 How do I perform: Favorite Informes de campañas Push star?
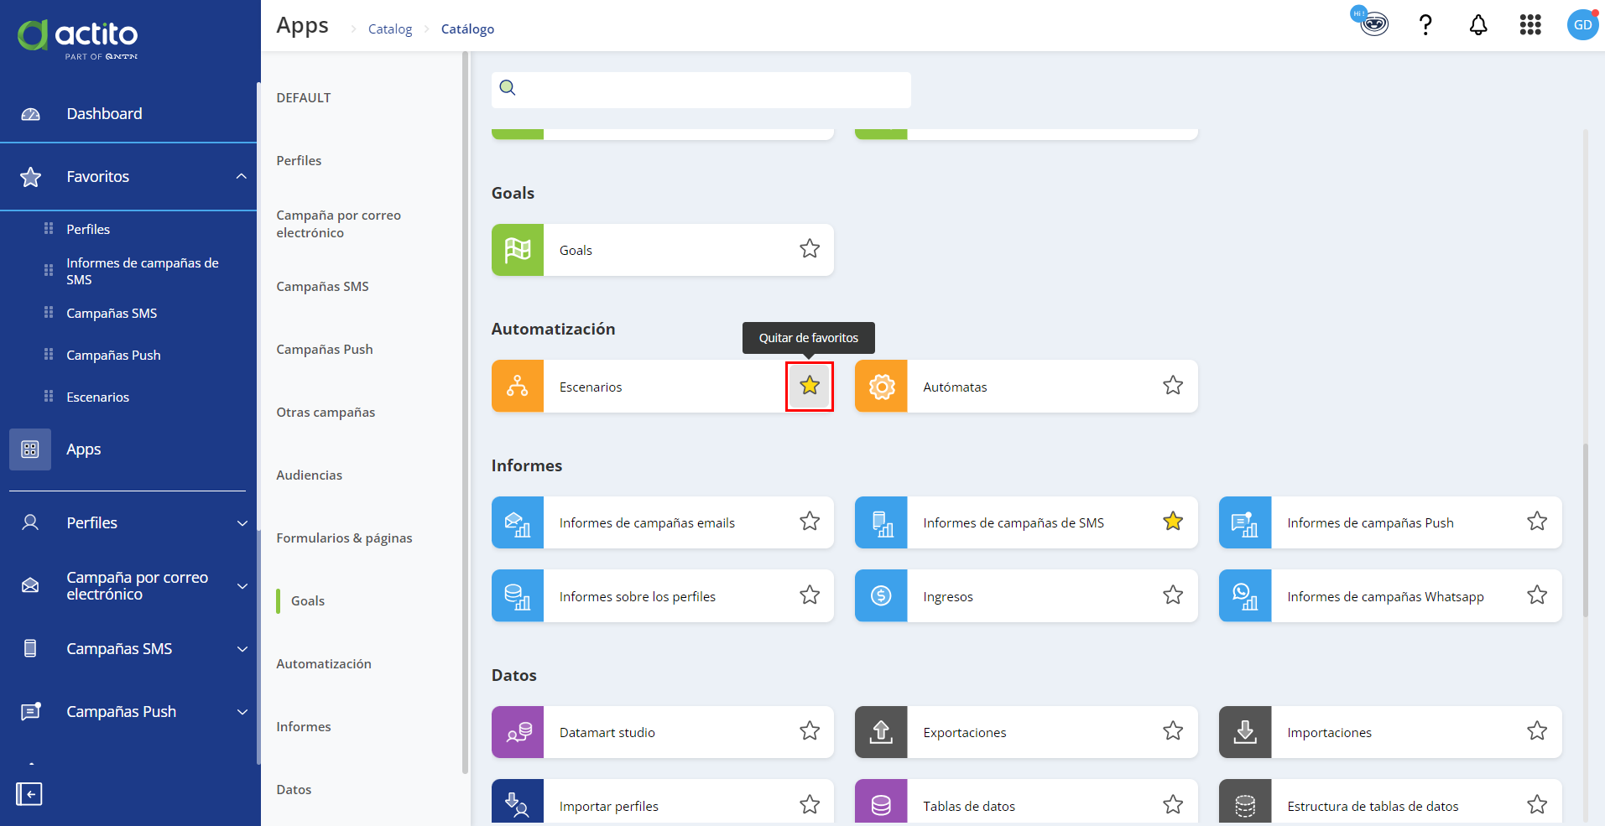pos(1537,521)
